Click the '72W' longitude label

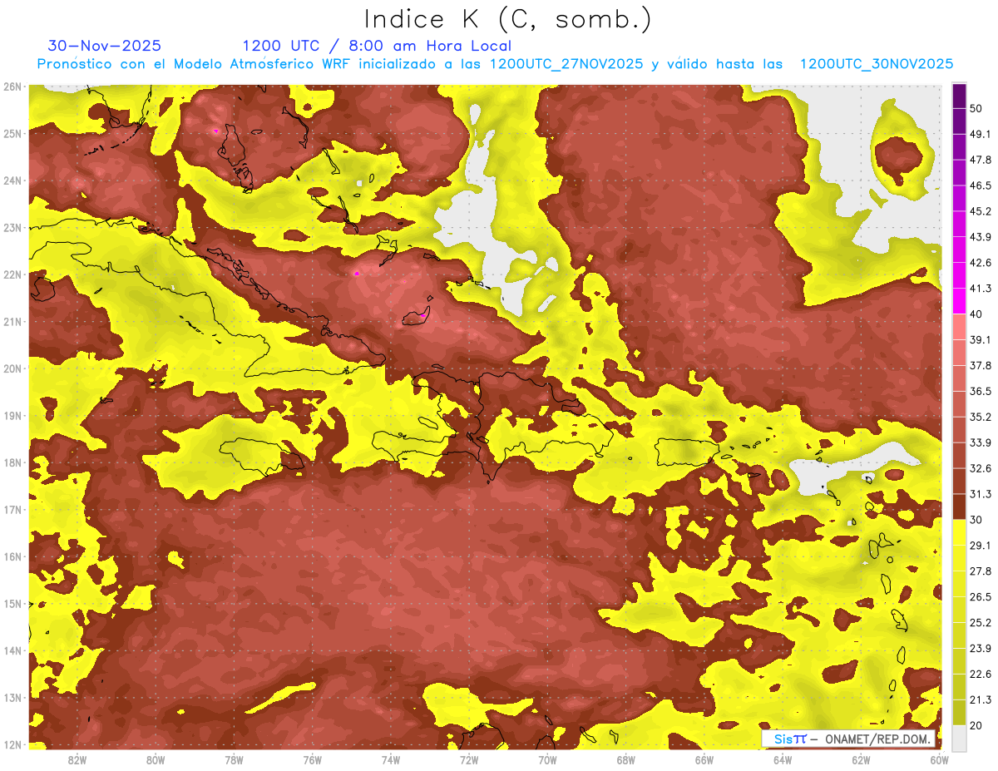coord(469,759)
